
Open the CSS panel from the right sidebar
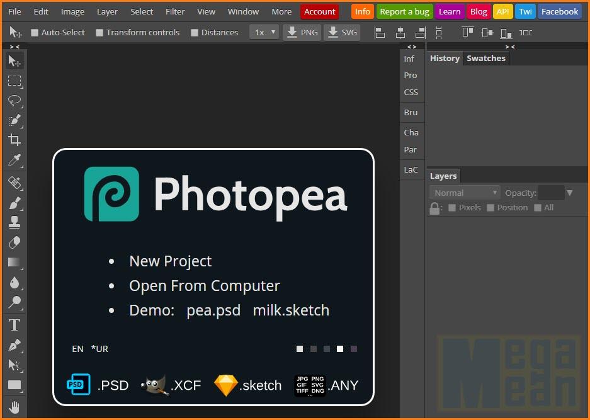click(411, 92)
